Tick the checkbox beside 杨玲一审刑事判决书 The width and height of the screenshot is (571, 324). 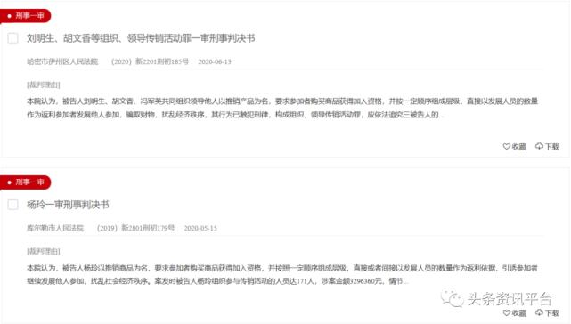point(13,205)
